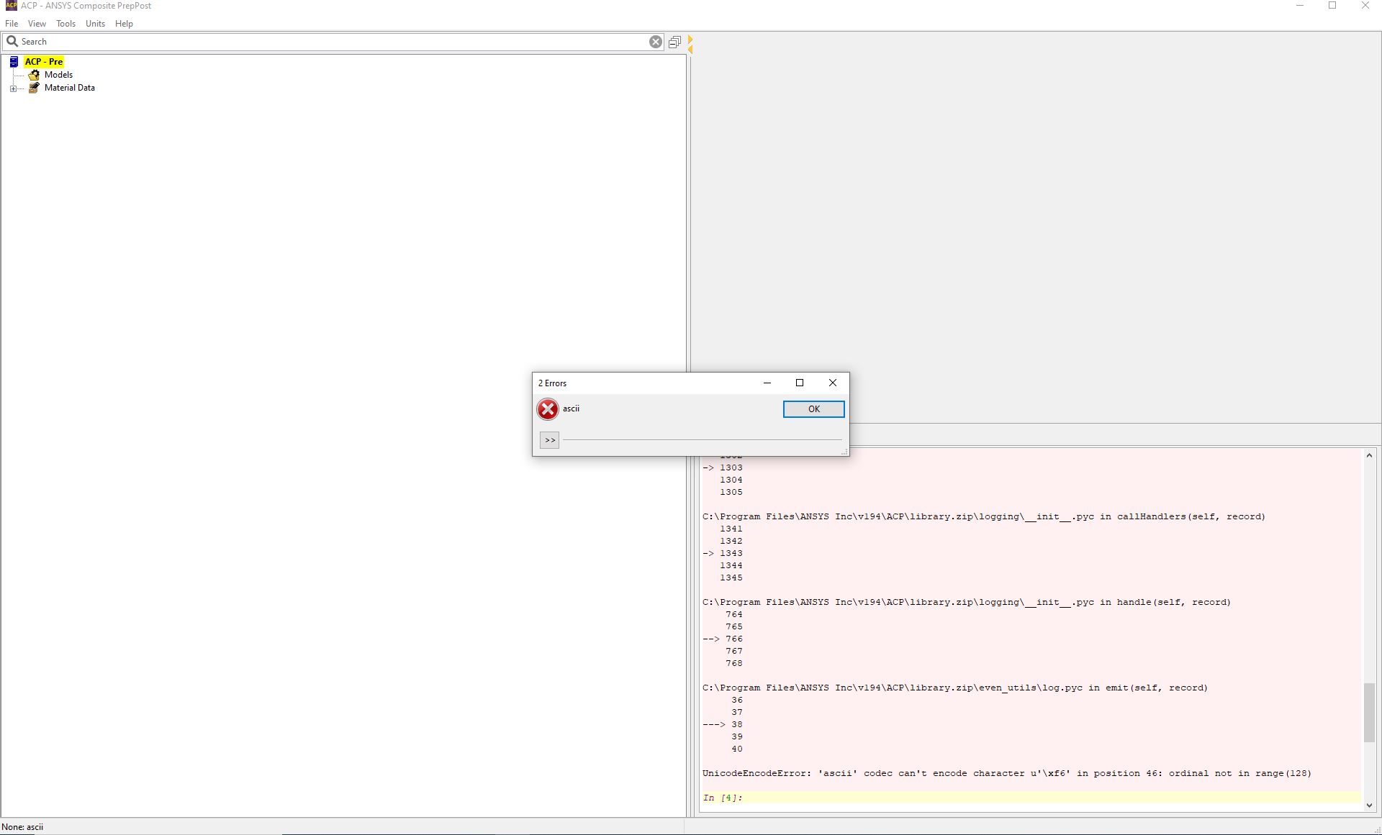Open the Units menu
The width and height of the screenshot is (1382, 835).
click(95, 24)
